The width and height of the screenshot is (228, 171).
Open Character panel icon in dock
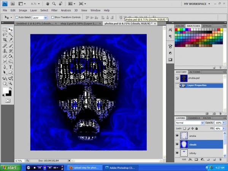(170, 30)
